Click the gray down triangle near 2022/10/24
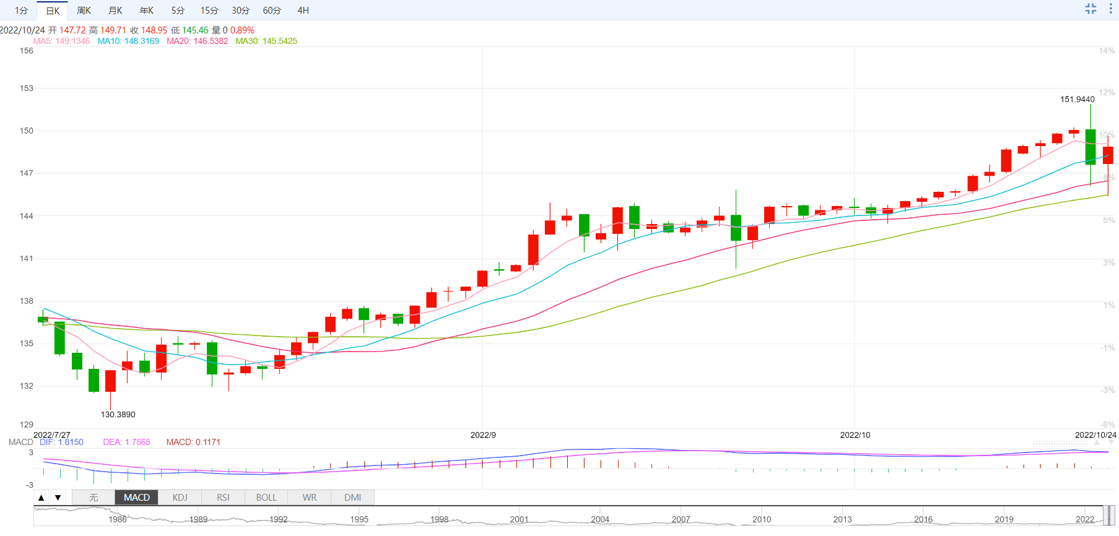The height and width of the screenshot is (536, 1119). point(1112,443)
